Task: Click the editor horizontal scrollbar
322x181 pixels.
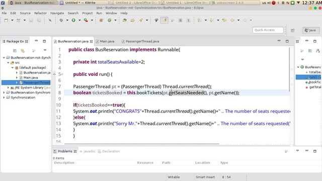Action: click(142, 144)
